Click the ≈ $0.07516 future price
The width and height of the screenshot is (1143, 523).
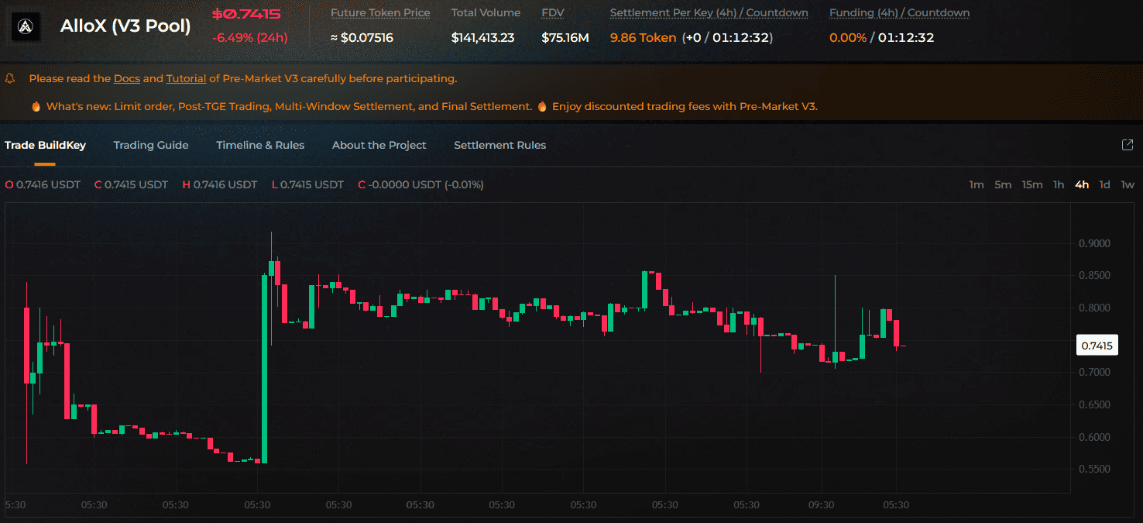pos(362,37)
